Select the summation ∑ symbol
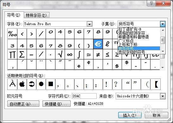The image size is (173, 123). 22,54
